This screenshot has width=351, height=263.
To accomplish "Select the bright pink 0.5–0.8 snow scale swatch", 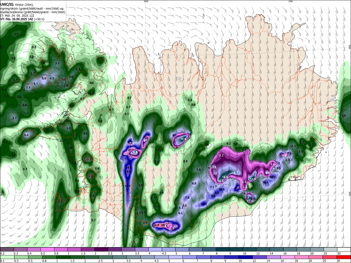I will 47,250.
